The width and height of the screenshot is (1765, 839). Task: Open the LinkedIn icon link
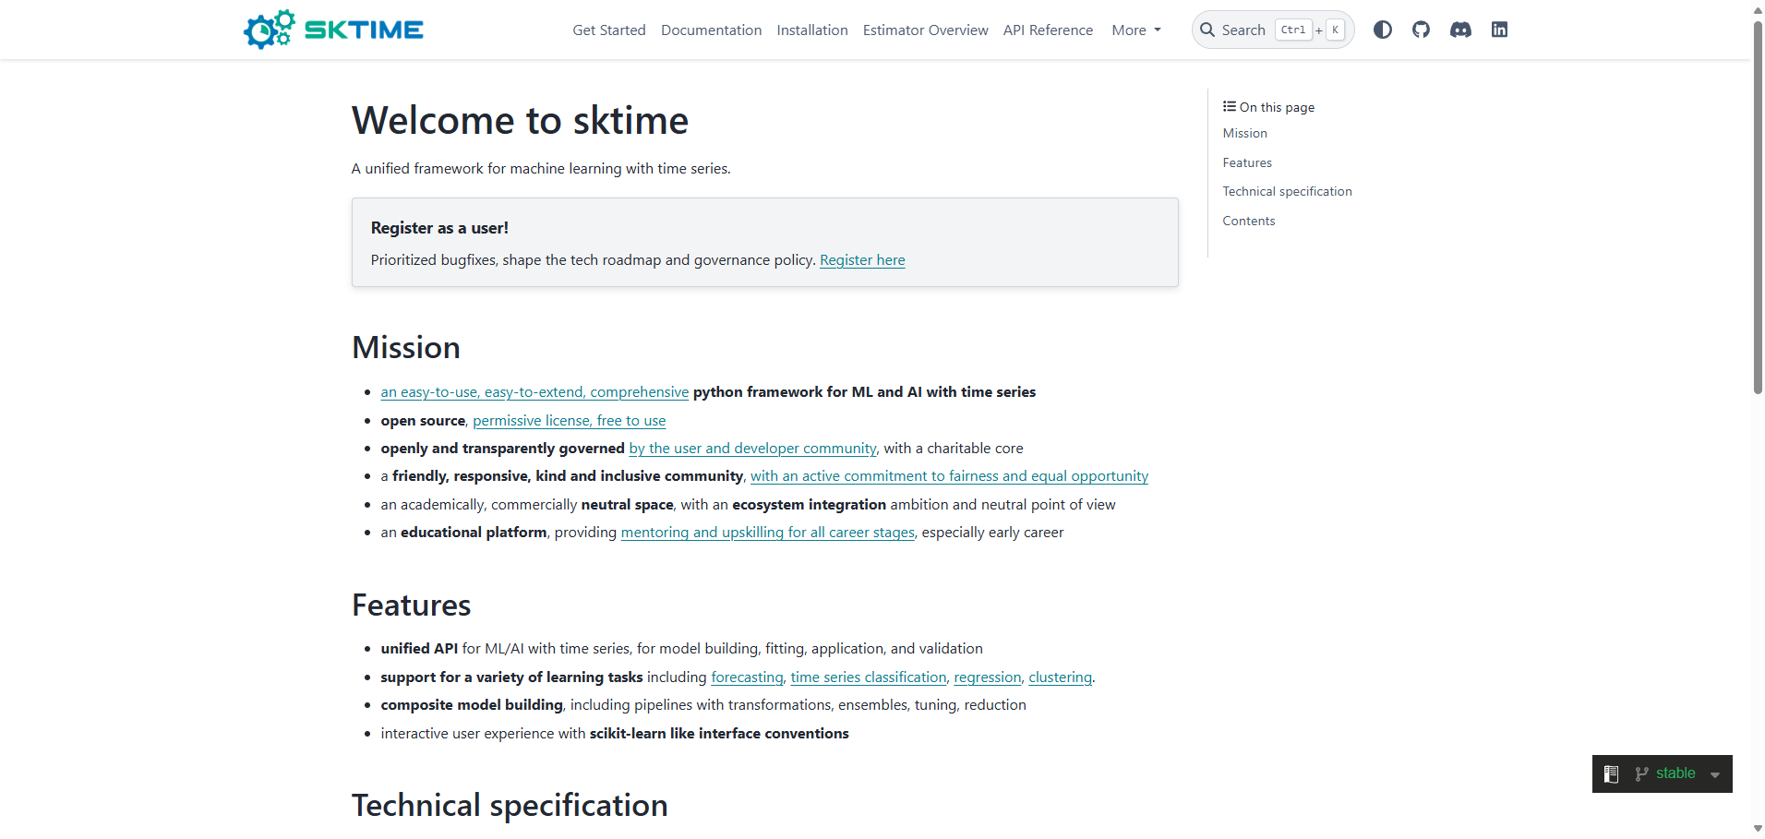point(1499,30)
